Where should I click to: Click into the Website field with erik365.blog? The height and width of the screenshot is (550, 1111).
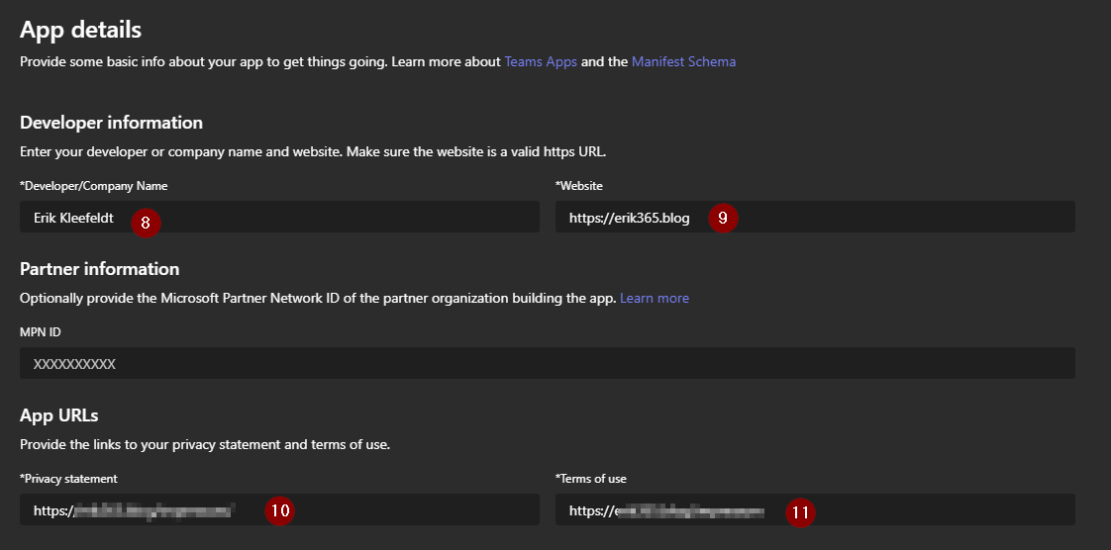[891, 218]
